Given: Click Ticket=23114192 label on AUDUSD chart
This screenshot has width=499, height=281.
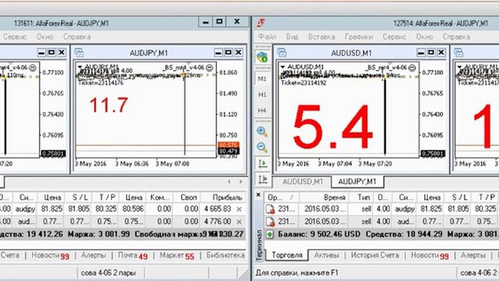Looking at the screenshot, I should tap(303, 83).
